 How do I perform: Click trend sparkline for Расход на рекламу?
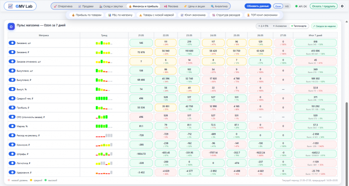click(x=104, y=135)
